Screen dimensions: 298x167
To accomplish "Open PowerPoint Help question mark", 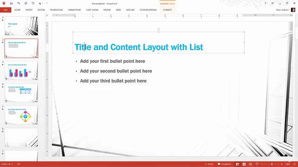I will click(265, 3).
